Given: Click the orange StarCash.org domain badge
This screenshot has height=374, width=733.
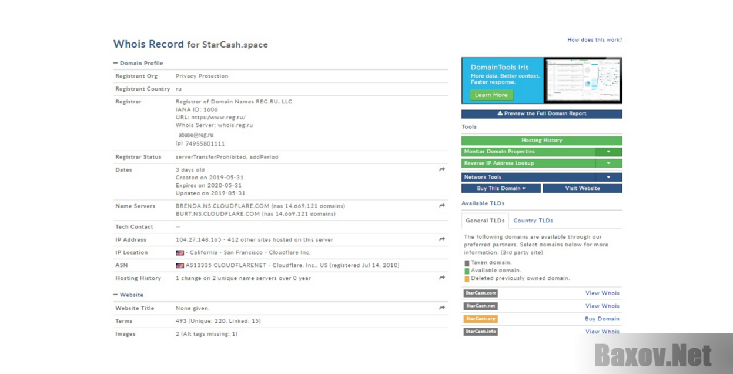Looking at the screenshot, I should pyautogui.click(x=481, y=319).
